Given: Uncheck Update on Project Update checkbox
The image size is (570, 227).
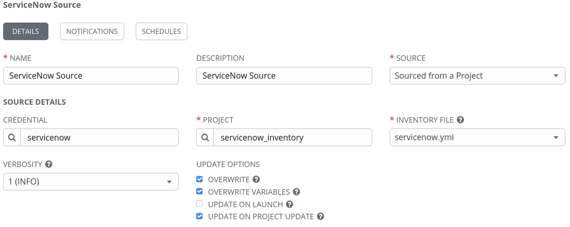Looking at the screenshot, I should coord(199,216).
